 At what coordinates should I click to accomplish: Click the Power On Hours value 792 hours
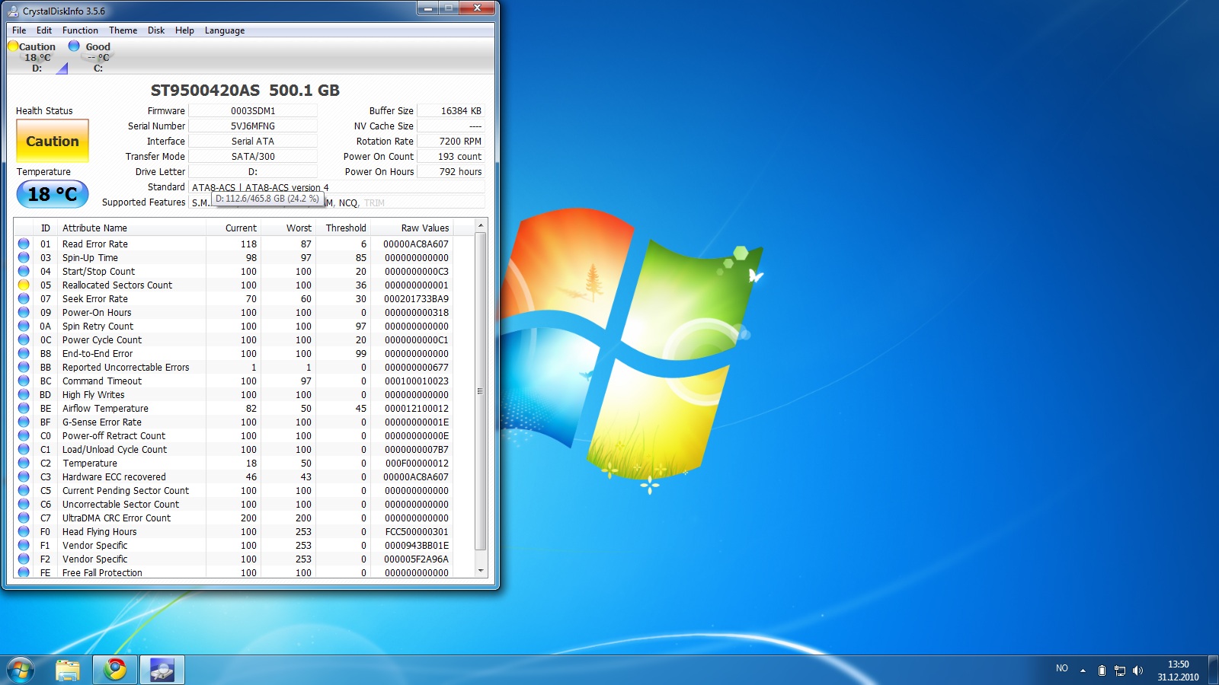click(451, 171)
